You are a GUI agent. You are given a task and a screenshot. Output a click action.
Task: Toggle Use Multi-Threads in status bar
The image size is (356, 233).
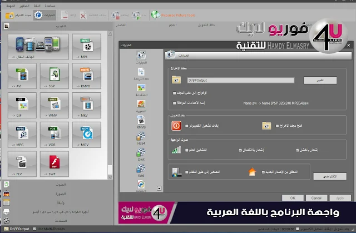(34, 229)
